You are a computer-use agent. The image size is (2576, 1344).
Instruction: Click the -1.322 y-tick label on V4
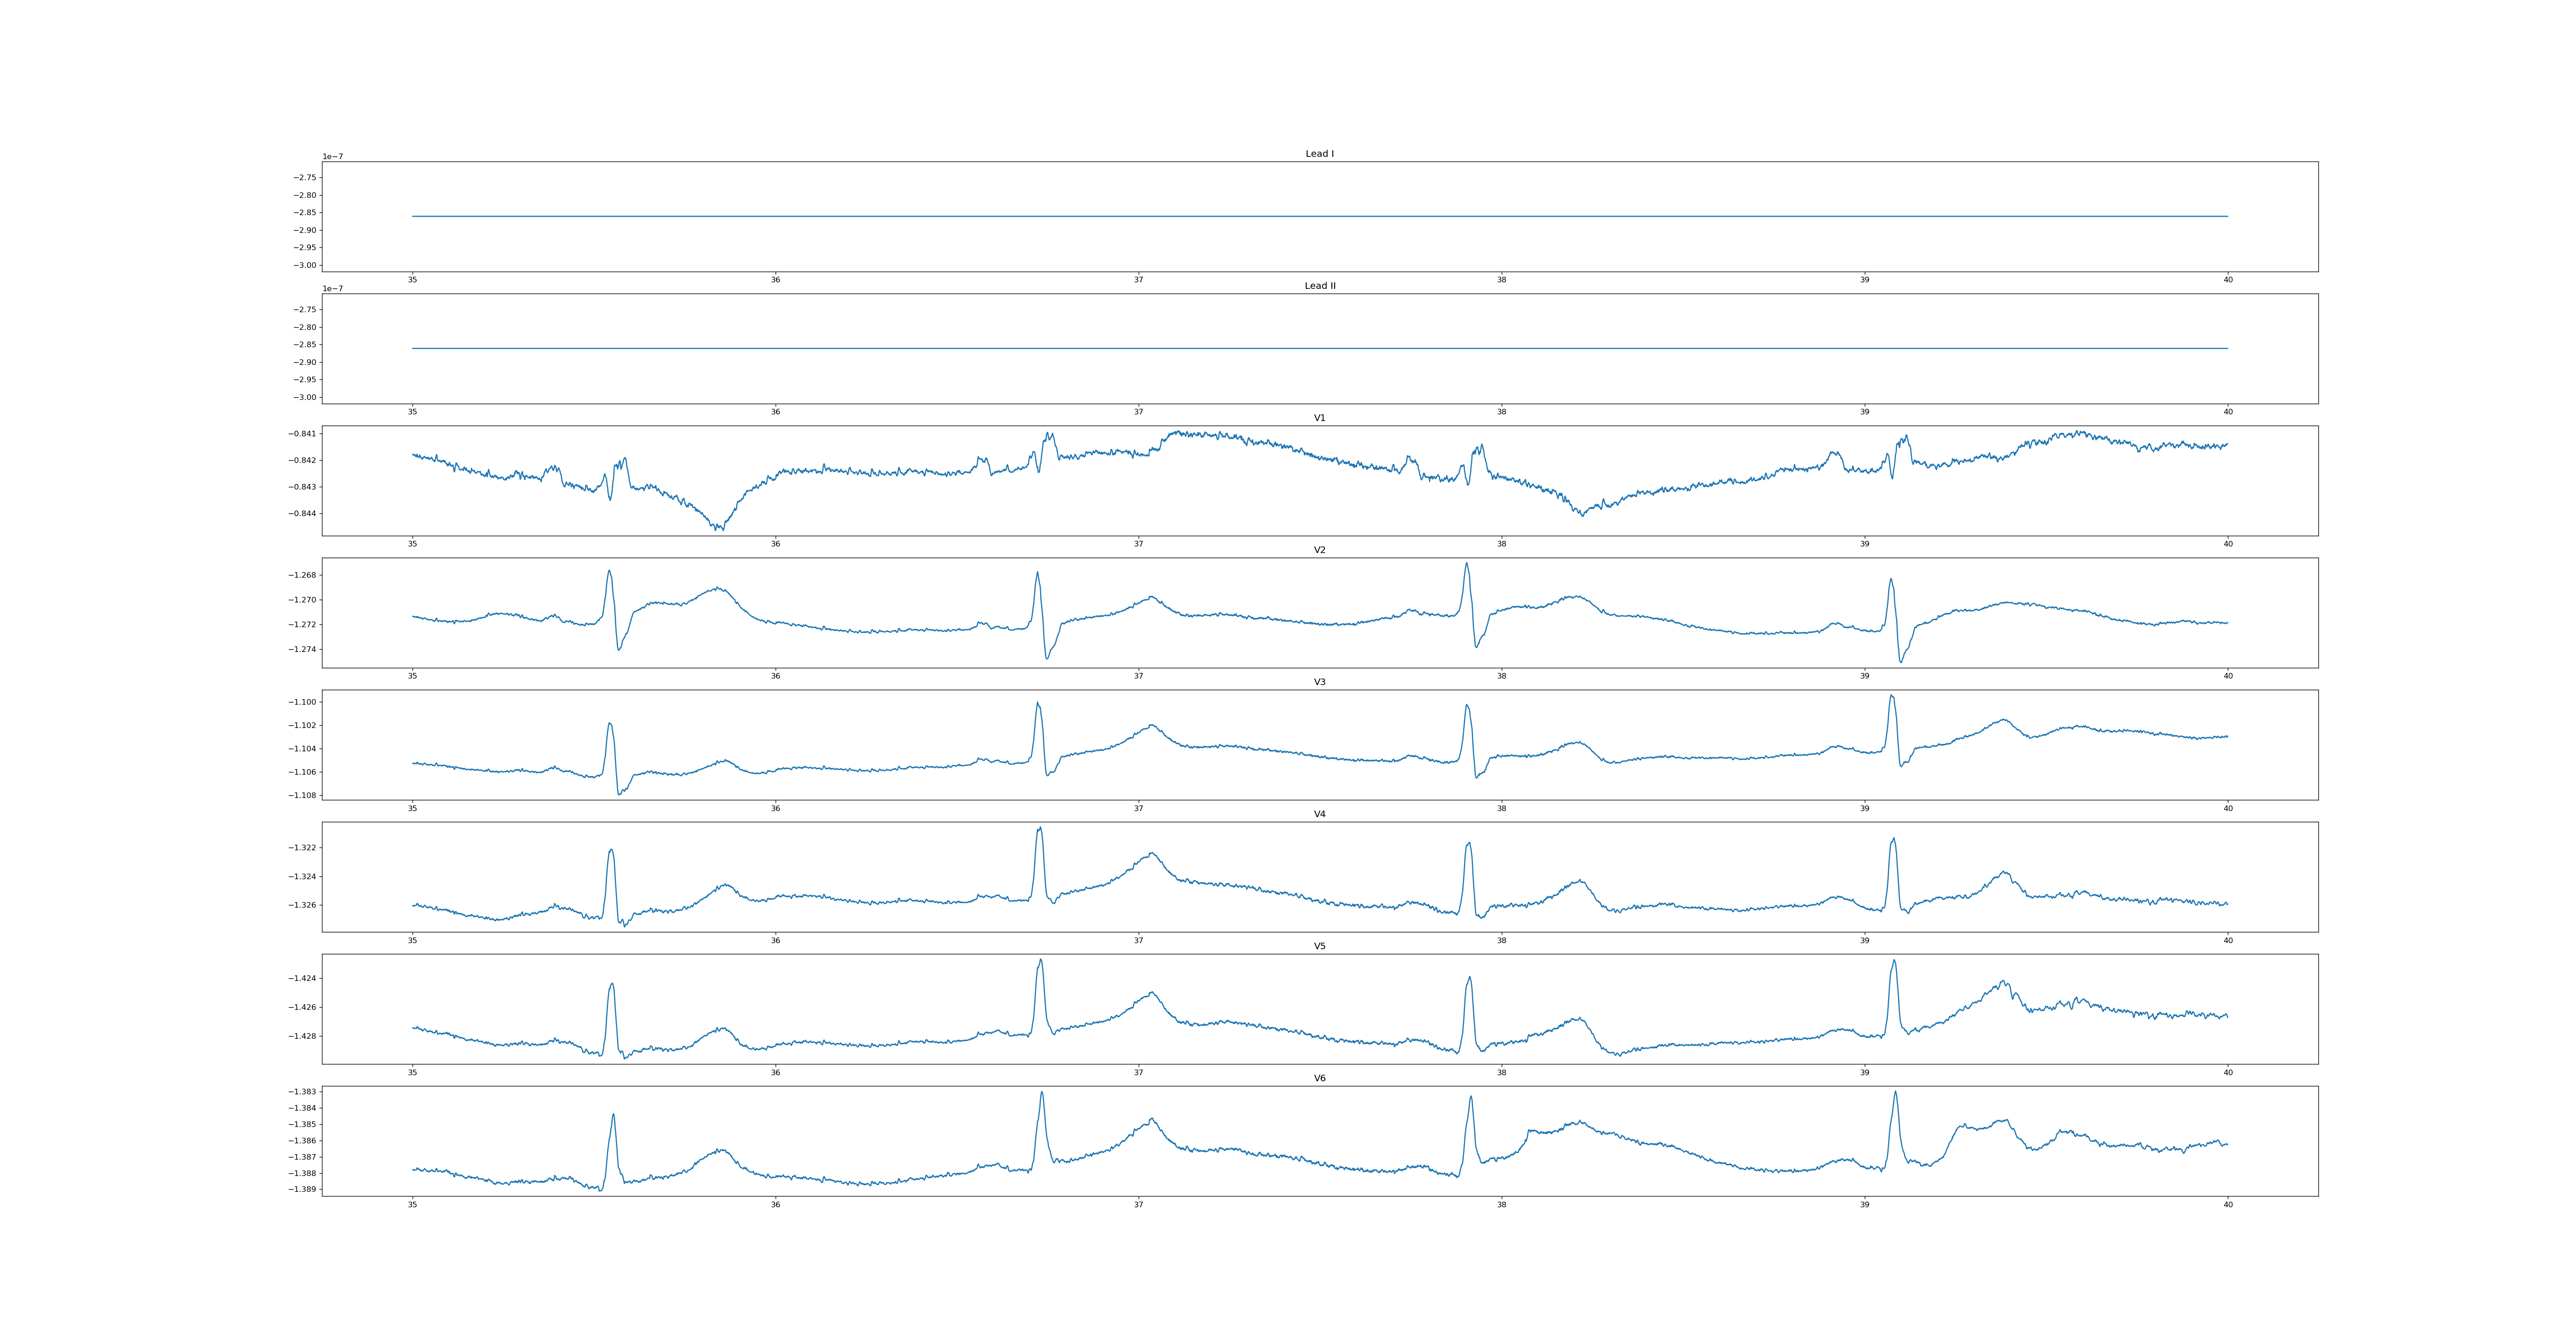[x=302, y=848]
